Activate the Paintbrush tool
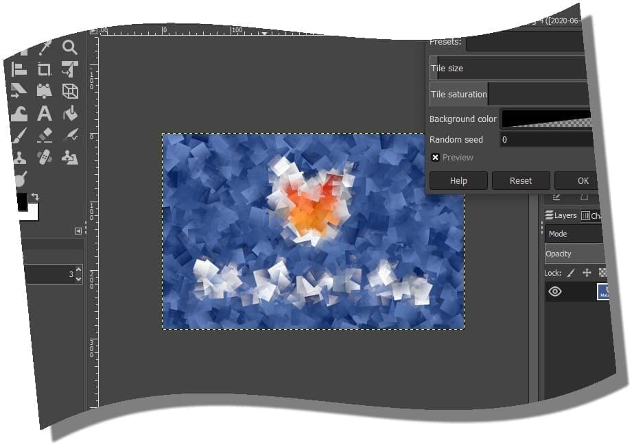The height and width of the screenshot is (447, 634). [19, 135]
